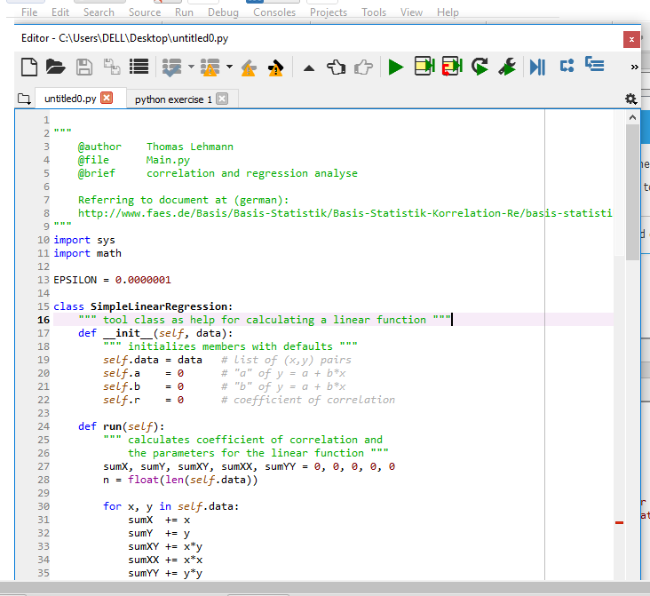Open the browse tabs icon left of tabs

(x=24, y=99)
